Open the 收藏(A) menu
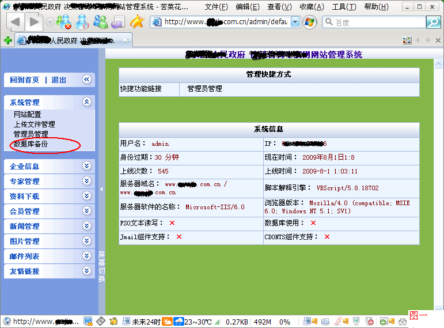This screenshot has height=328, width=444. click(x=312, y=7)
